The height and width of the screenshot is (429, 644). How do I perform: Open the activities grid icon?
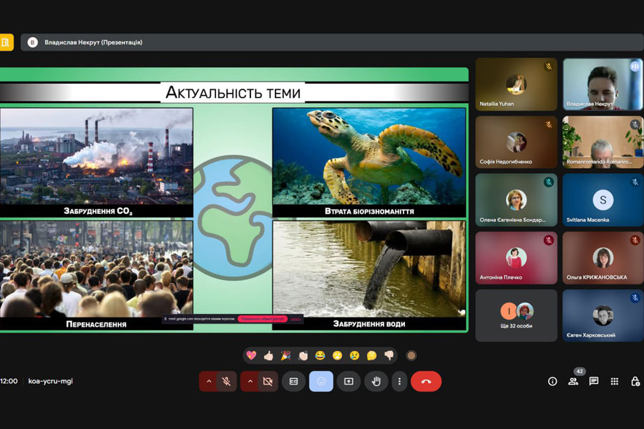click(614, 381)
